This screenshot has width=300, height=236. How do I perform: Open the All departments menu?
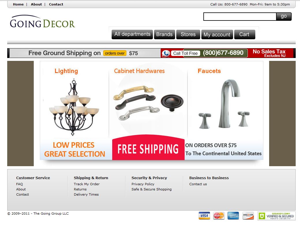pos(132,34)
